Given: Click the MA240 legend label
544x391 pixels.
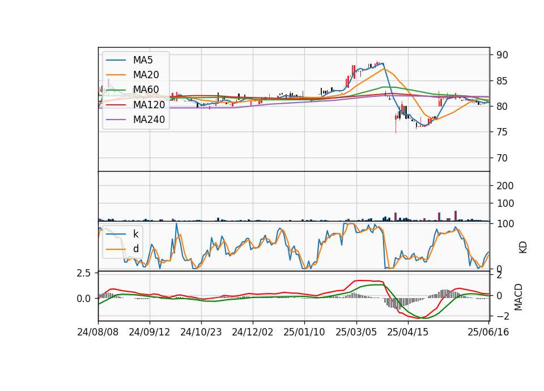Looking at the screenshot, I should 149,120.
